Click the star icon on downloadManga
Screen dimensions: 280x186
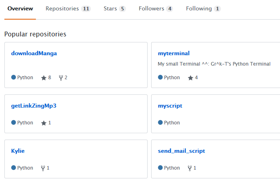click(x=44, y=78)
